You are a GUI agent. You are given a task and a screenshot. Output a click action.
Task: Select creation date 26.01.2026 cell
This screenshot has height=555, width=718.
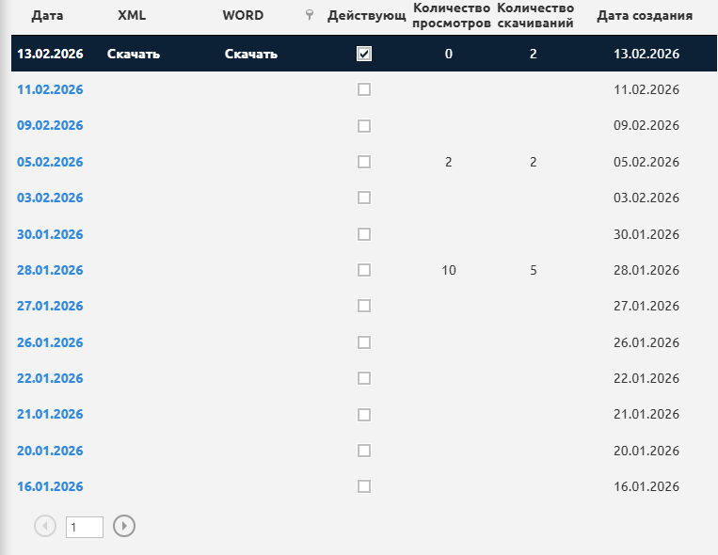(646, 342)
